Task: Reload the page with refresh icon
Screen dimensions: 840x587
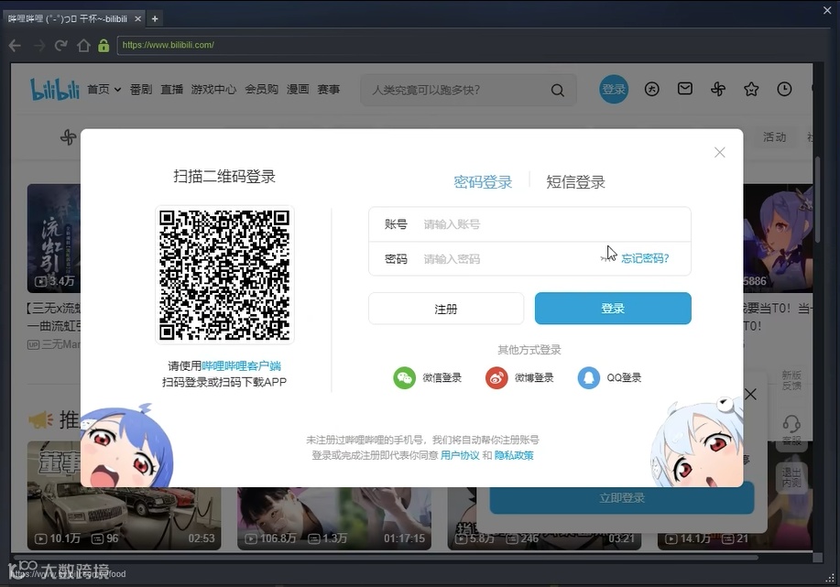Action: 61,46
